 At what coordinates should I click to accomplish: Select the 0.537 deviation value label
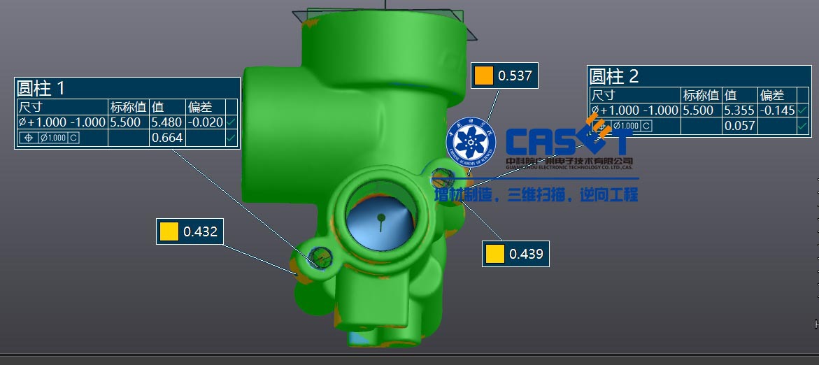point(515,76)
